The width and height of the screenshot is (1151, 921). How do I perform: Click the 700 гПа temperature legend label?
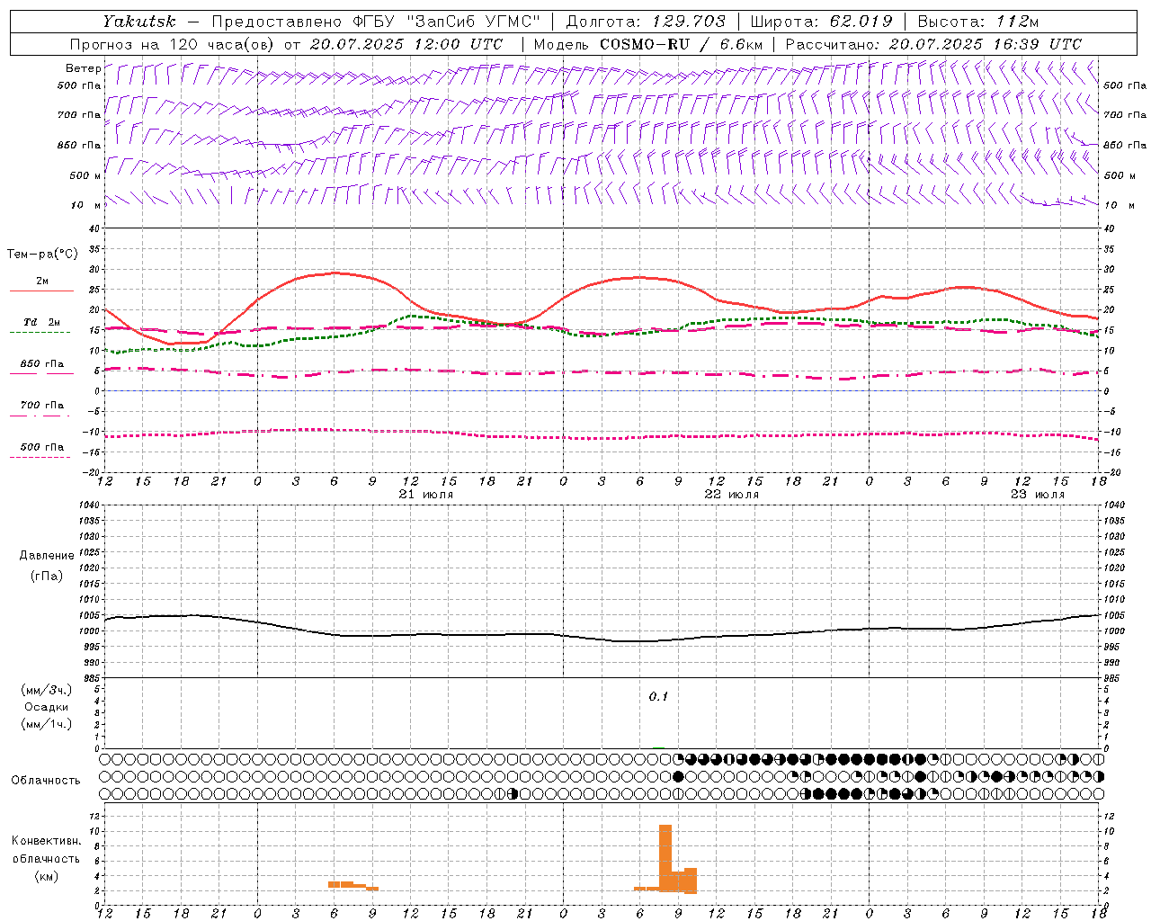(x=42, y=405)
